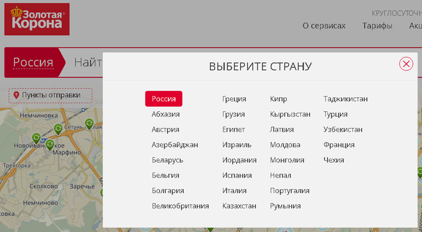
Task: Select Египет country
Action: pyautogui.click(x=233, y=130)
